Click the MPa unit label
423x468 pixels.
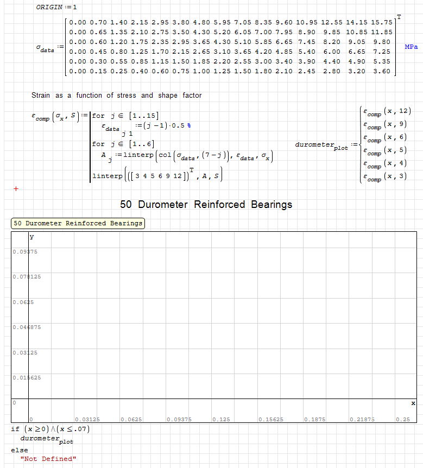click(x=411, y=47)
